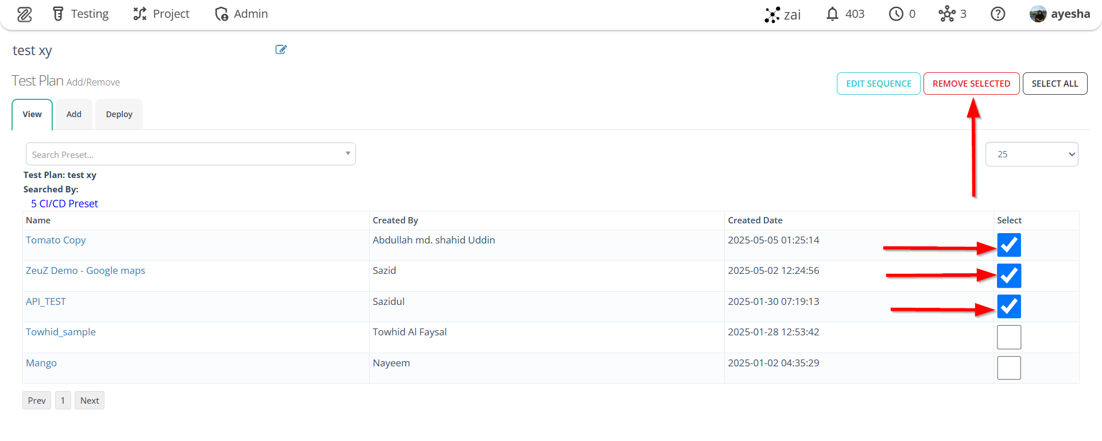This screenshot has height=441, width=1102.
Task: Click the Prev pagination button
Action: point(37,400)
